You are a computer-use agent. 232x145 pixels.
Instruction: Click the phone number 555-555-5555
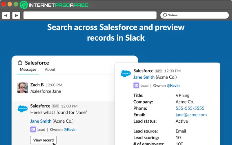click(x=190, y=108)
